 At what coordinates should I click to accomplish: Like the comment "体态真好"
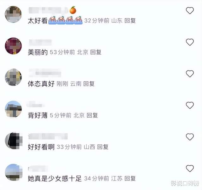(190, 74)
